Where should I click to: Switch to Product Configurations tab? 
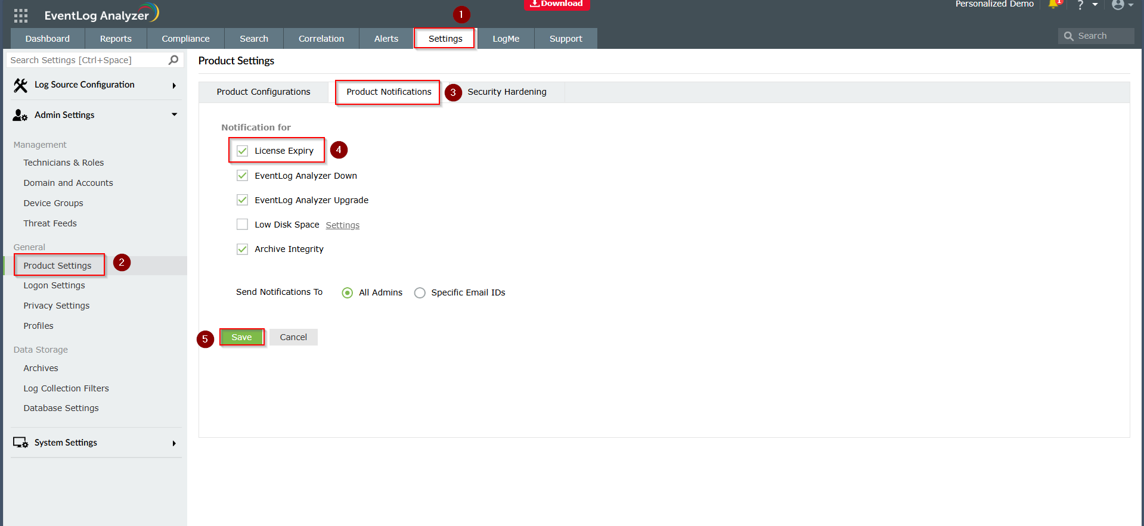pyautogui.click(x=263, y=92)
